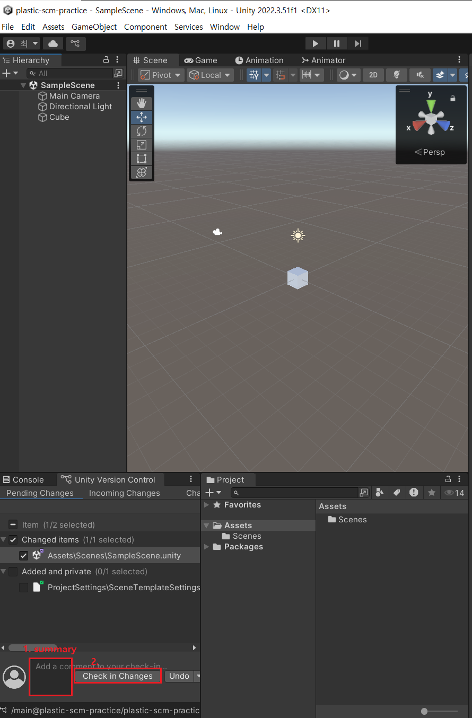
Task: Switch to the Game tab
Action: pos(201,60)
